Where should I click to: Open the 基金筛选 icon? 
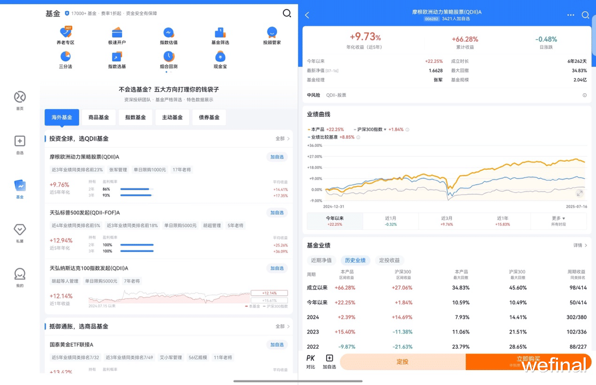[220, 35]
